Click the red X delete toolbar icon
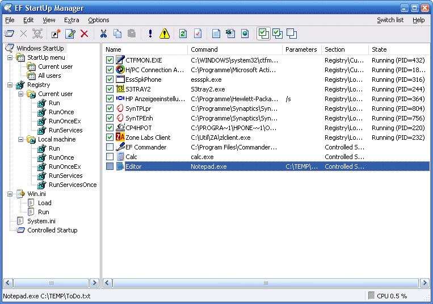433x304 pixels. click(x=84, y=34)
